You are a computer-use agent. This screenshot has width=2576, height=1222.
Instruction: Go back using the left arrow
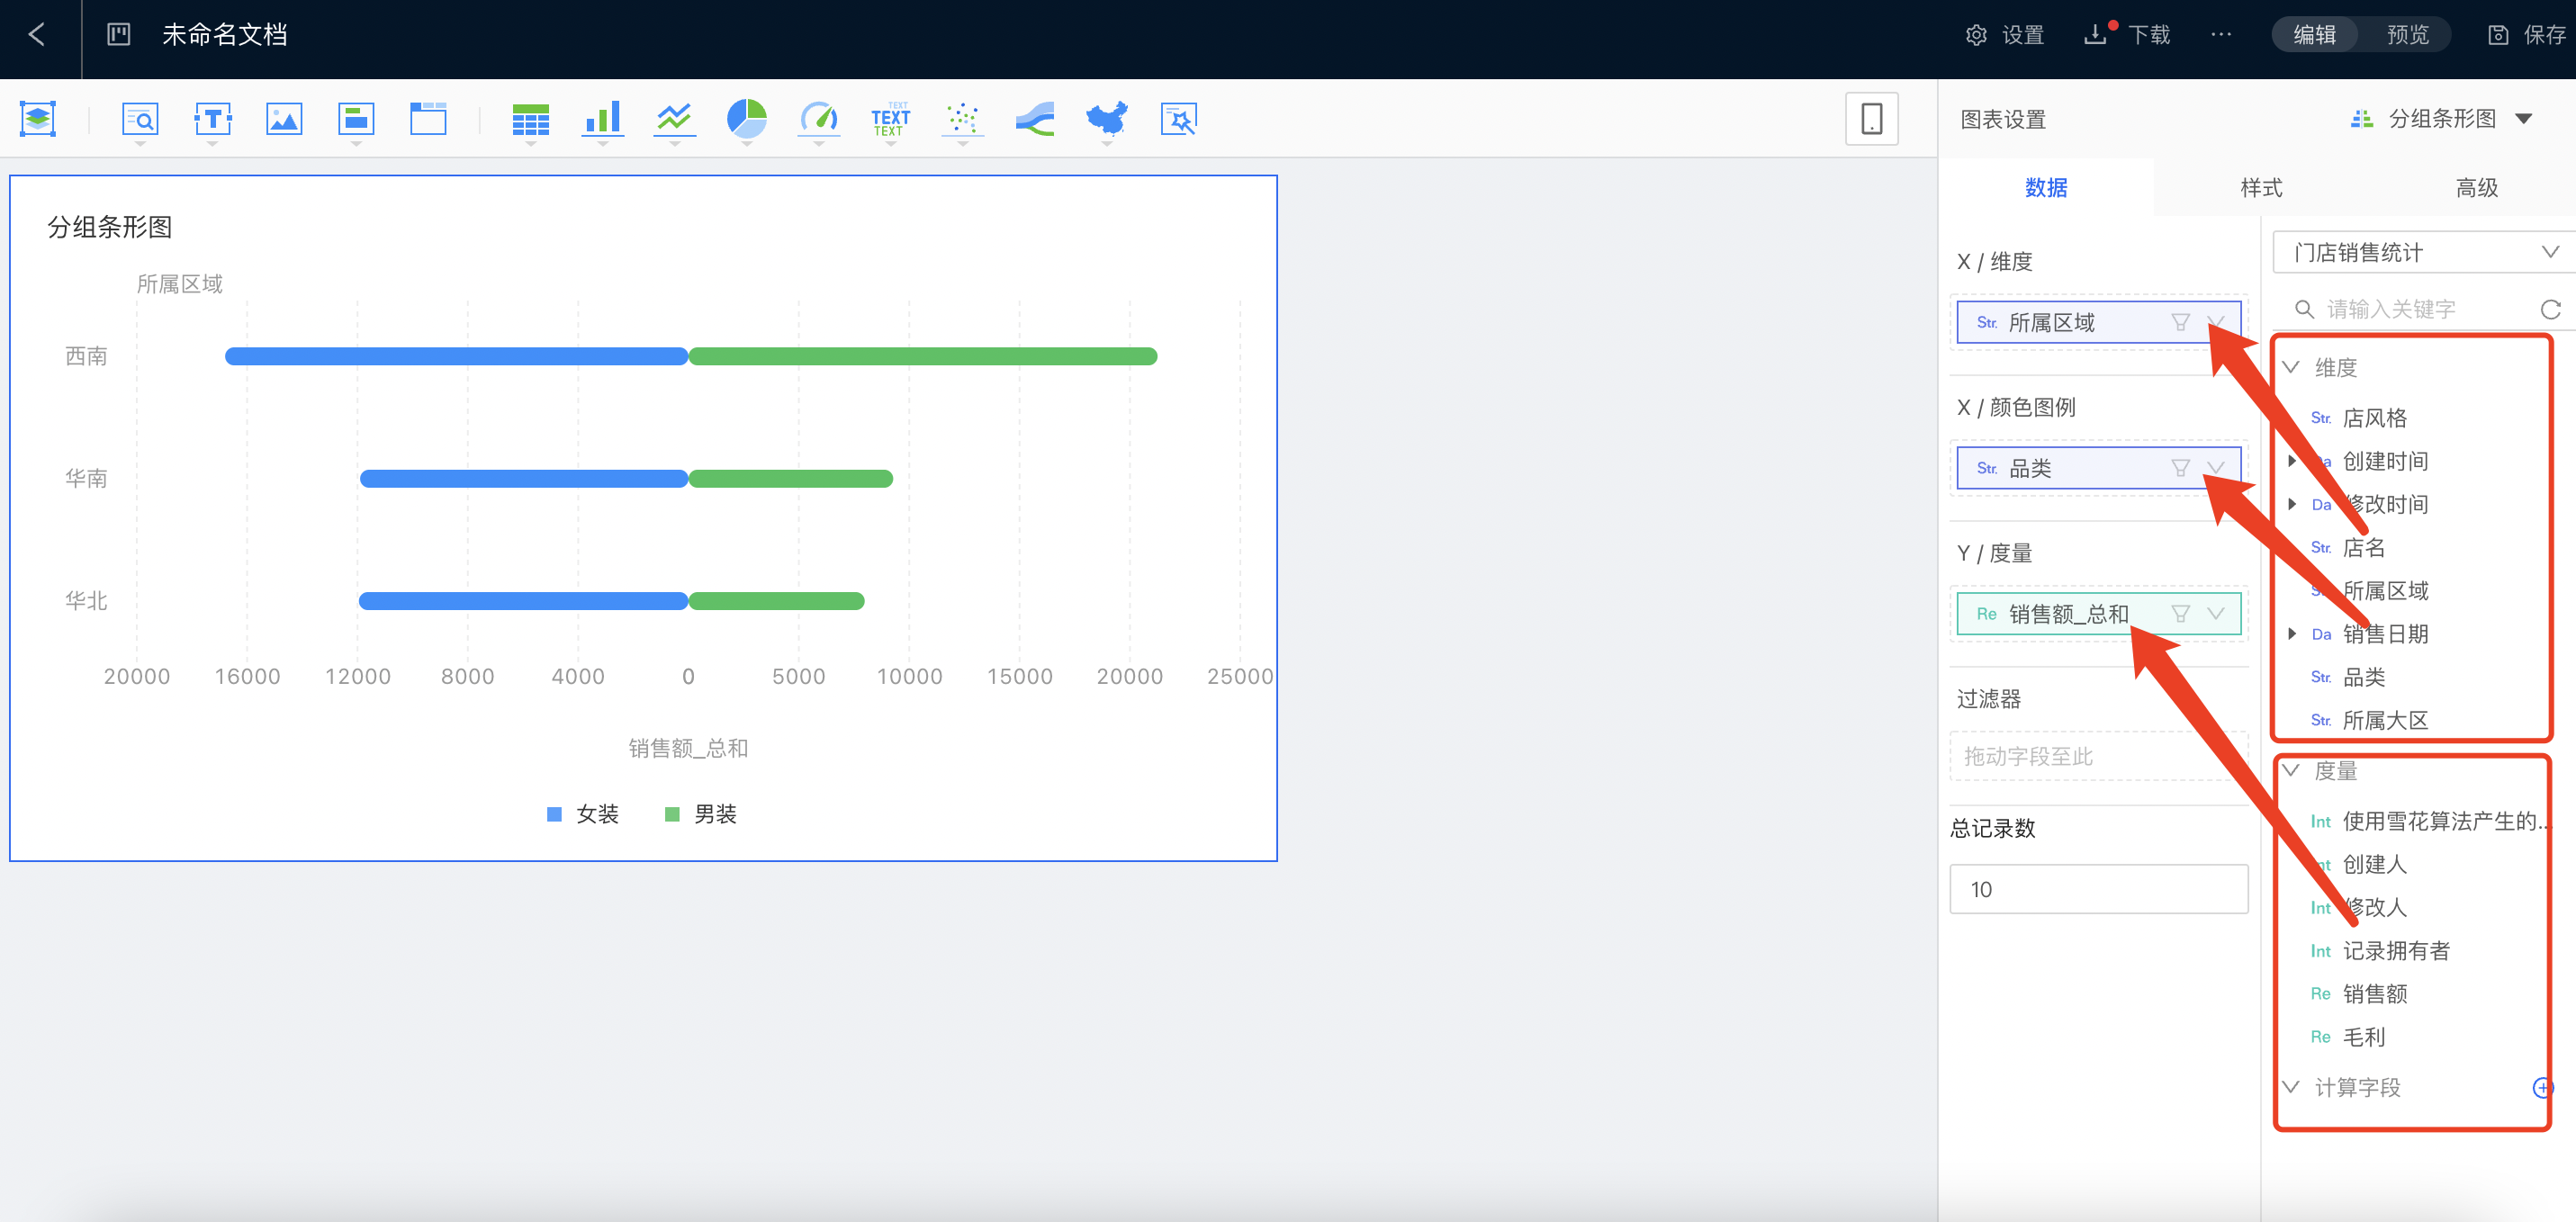tap(37, 35)
